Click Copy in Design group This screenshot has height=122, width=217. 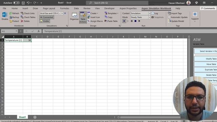pyautogui.click(x=108, y=17)
